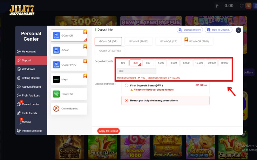The height and width of the screenshot is (160, 257).
Task: Choose the 1,000 deposit amount
Action: click(x=161, y=63)
